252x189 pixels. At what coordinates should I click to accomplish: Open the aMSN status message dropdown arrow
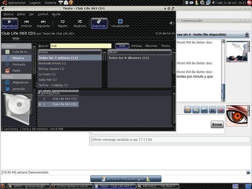(x=248, y=172)
